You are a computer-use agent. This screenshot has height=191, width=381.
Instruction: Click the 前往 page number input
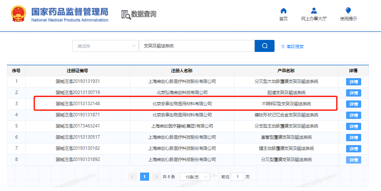tap(237, 177)
